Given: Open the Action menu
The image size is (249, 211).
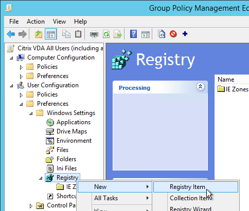Looking at the screenshot, I should point(35,22).
